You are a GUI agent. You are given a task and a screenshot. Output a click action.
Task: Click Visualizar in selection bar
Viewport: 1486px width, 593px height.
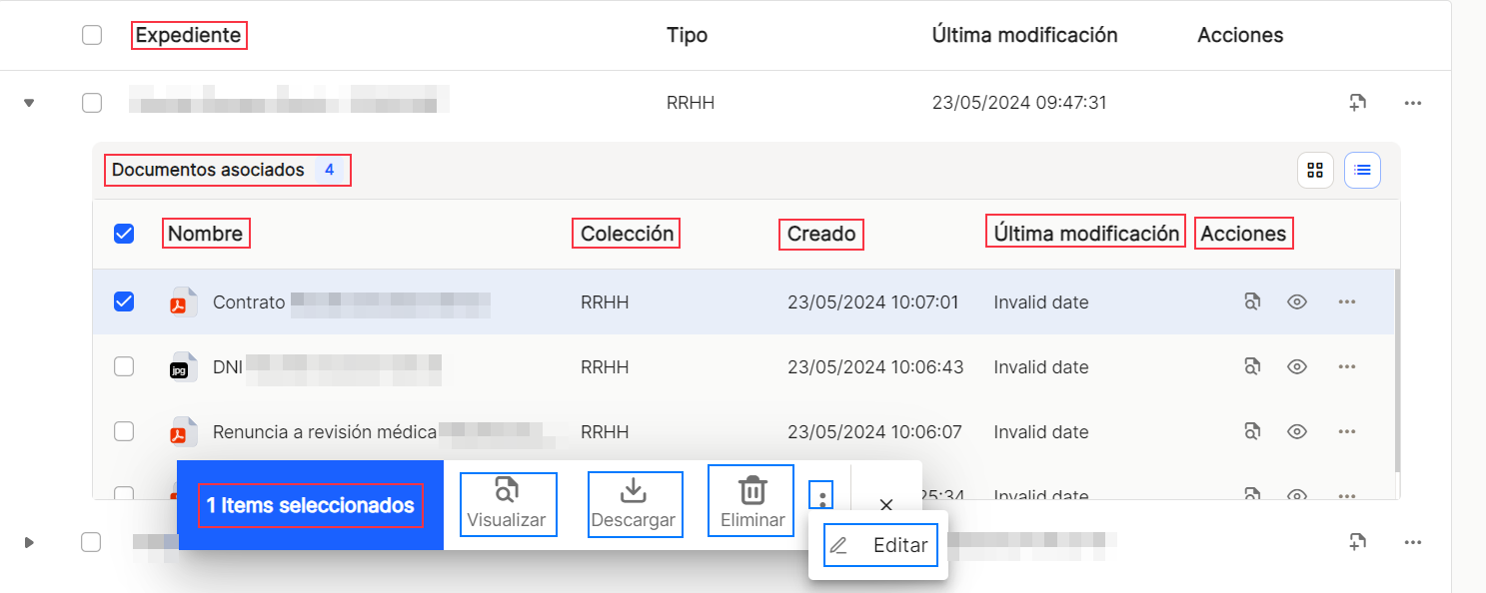[508, 504]
